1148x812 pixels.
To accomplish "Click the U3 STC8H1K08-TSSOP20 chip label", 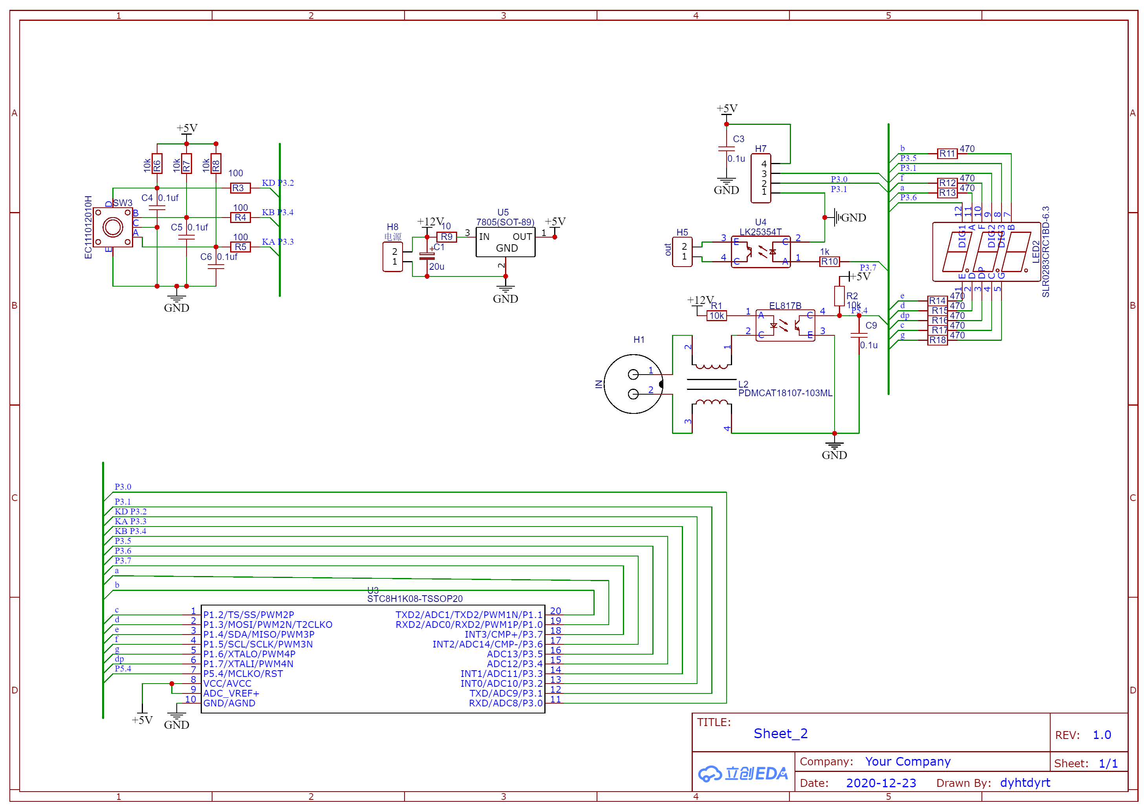I will click(x=414, y=598).
